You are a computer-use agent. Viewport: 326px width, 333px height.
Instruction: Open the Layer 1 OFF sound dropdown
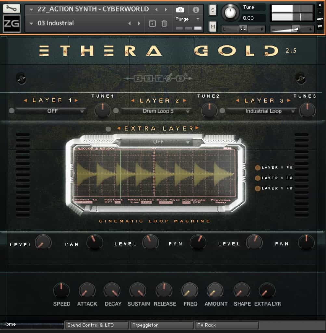tap(50, 111)
